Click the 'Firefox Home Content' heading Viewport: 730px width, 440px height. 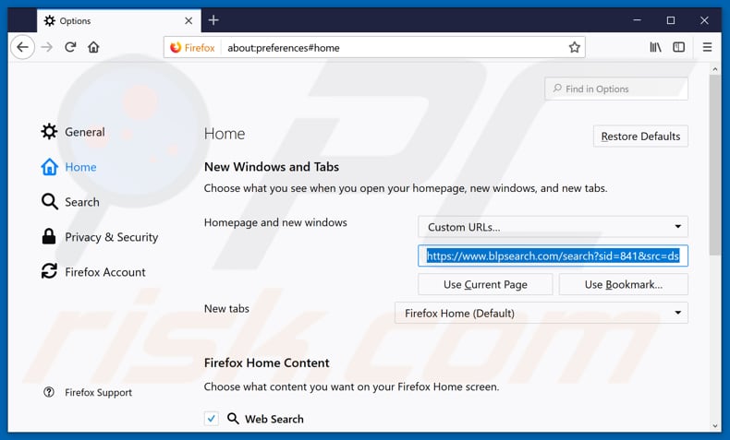click(267, 363)
